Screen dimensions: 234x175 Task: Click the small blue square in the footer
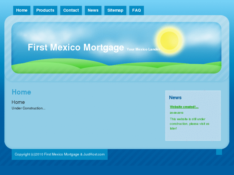point(219,152)
